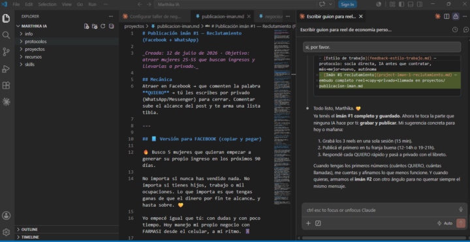
Task: Open more actions for first editor group
Action: [288, 16]
